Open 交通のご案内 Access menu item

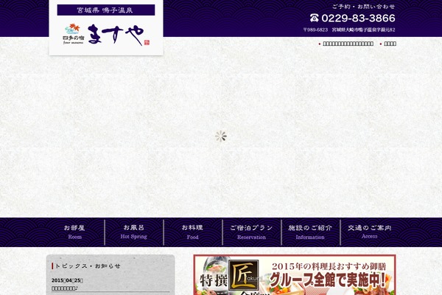(369, 232)
